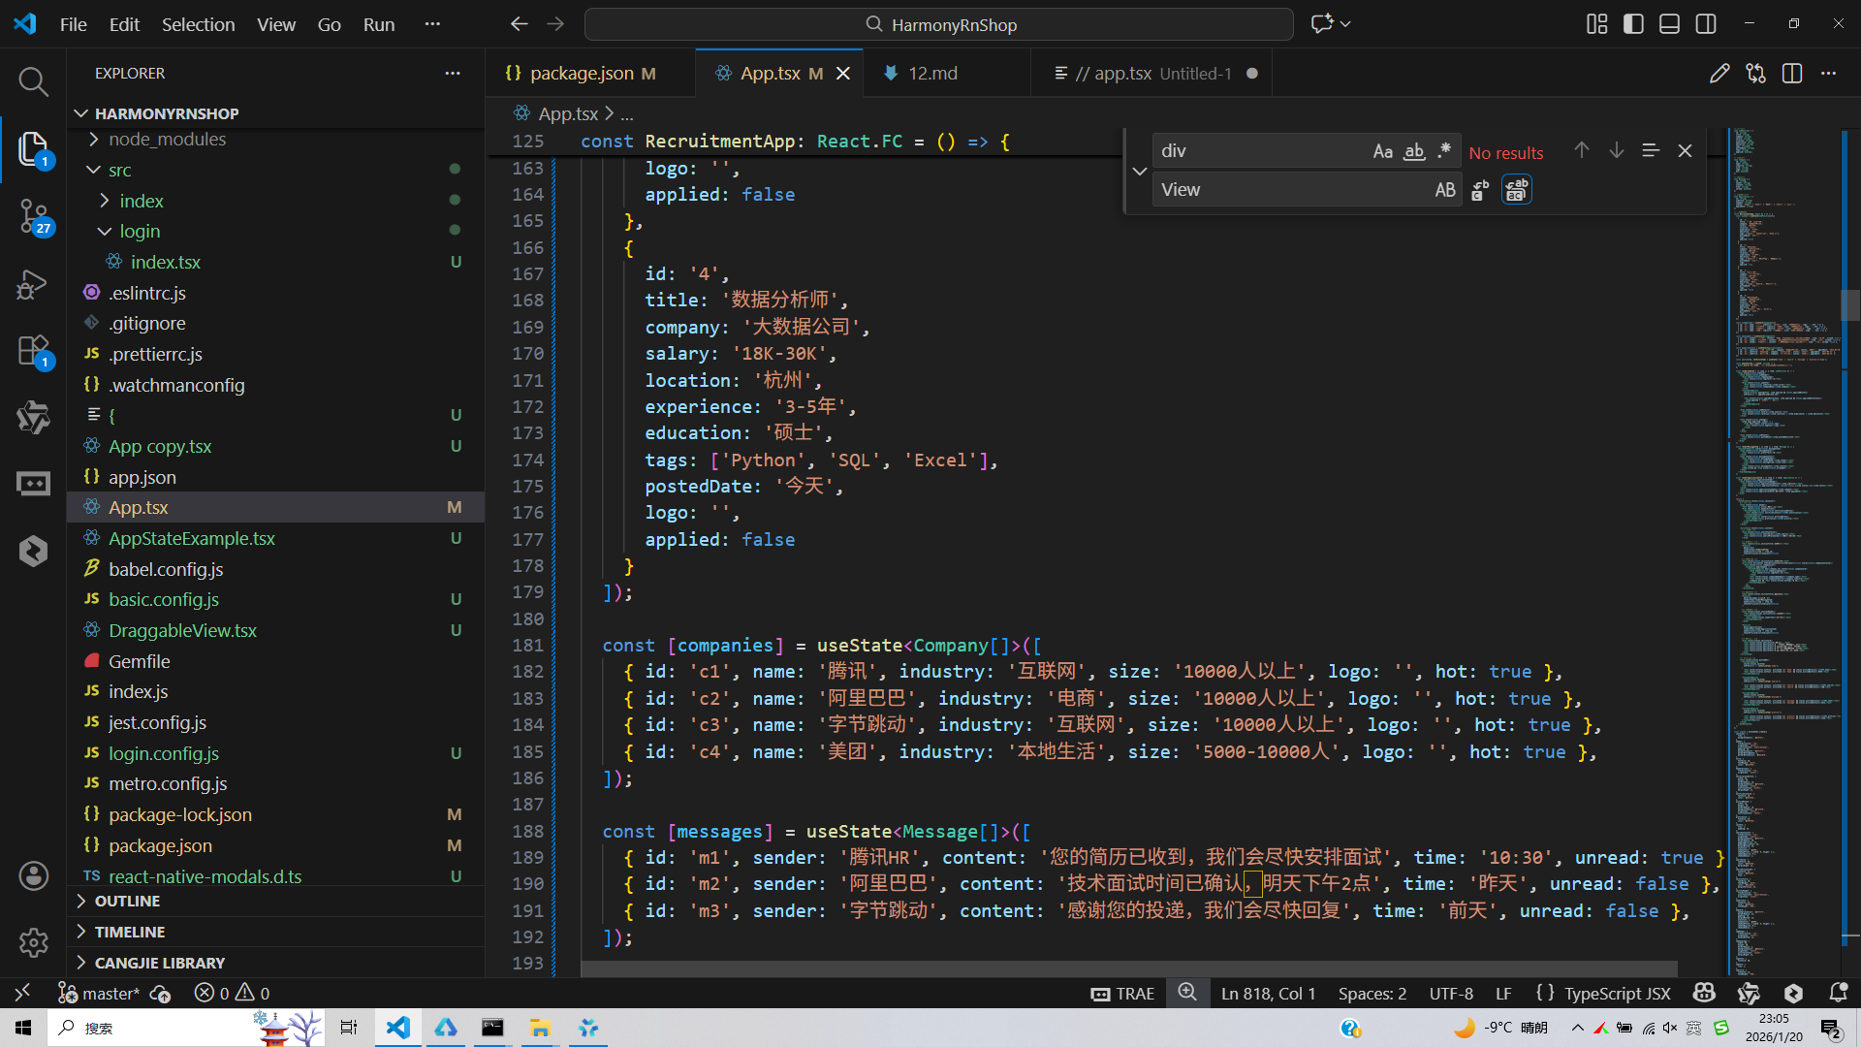Expand the OUTLINE section
This screenshot has height=1047, width=1861.
pos(127,901)
